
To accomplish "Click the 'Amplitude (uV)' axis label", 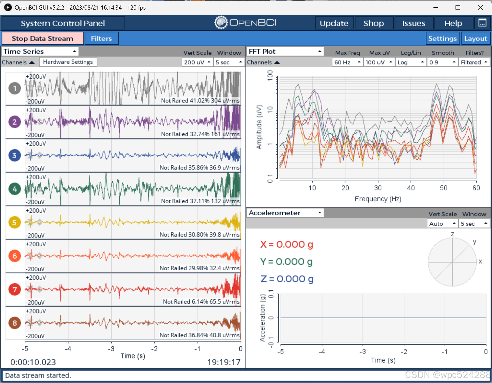I will [259, 127].
